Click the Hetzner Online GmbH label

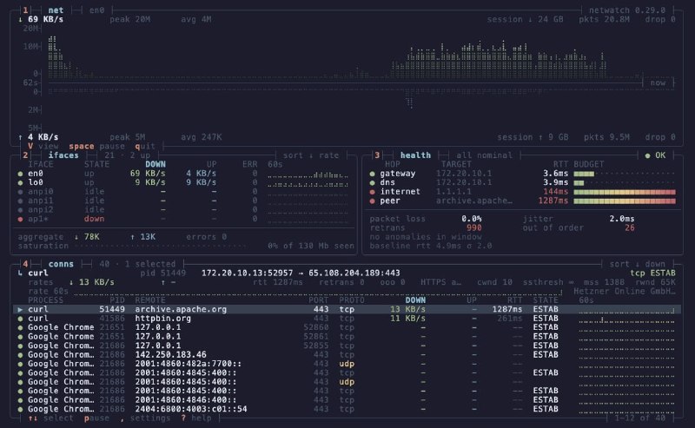pyautogui.click(x=625, y=291)
